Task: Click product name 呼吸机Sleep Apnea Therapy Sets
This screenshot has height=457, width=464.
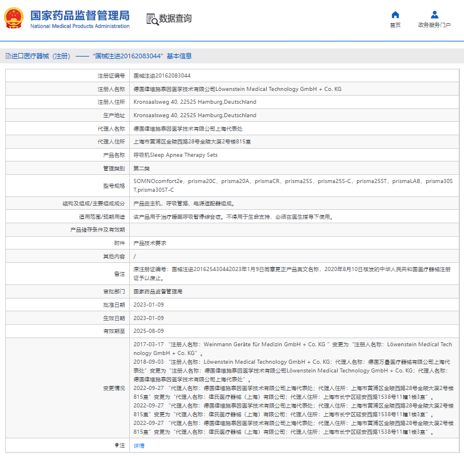Action: (x=175, y=155)
